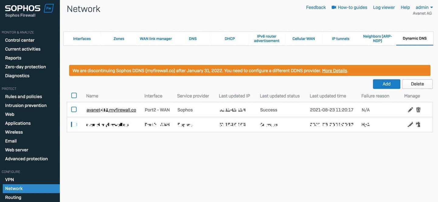Open the DNS tab
438x202 pixels.
[193, 39]
